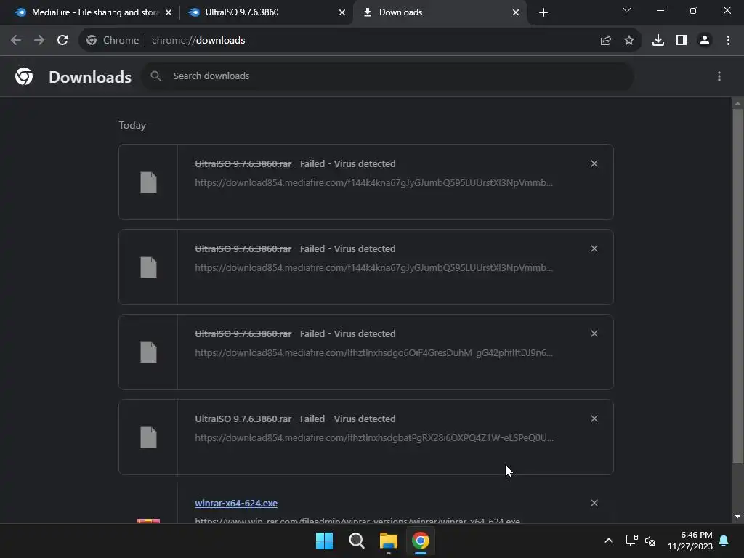Open the winrar-x64-624.exe file link
This screenshot has height=558, width=744.
(236, 503)
